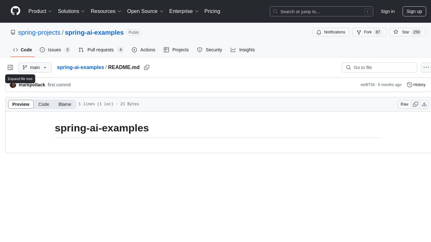Image resolution: width=431 pixels, height=242 pixels.
Task: Click the search magnifier icon in header
Action: click(x=275, y=11)
